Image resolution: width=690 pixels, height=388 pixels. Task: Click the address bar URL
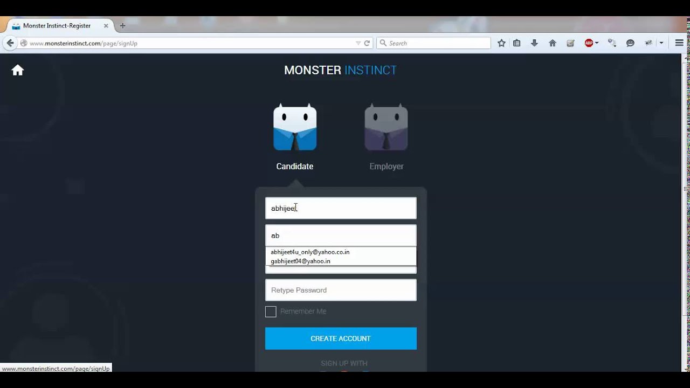pyautogui.click(x=84, y=43)
